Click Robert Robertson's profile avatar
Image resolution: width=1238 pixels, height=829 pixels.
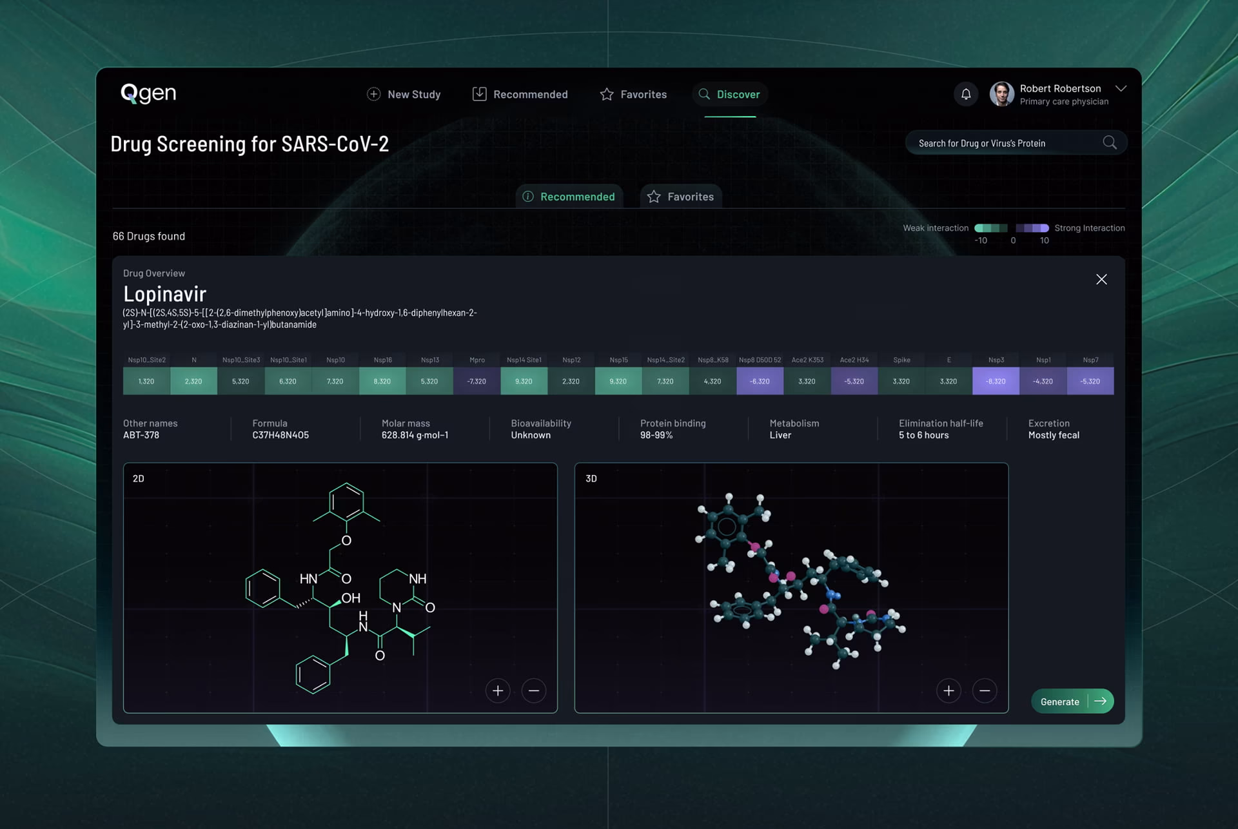pyautogui.click(x=1001, y=94)
